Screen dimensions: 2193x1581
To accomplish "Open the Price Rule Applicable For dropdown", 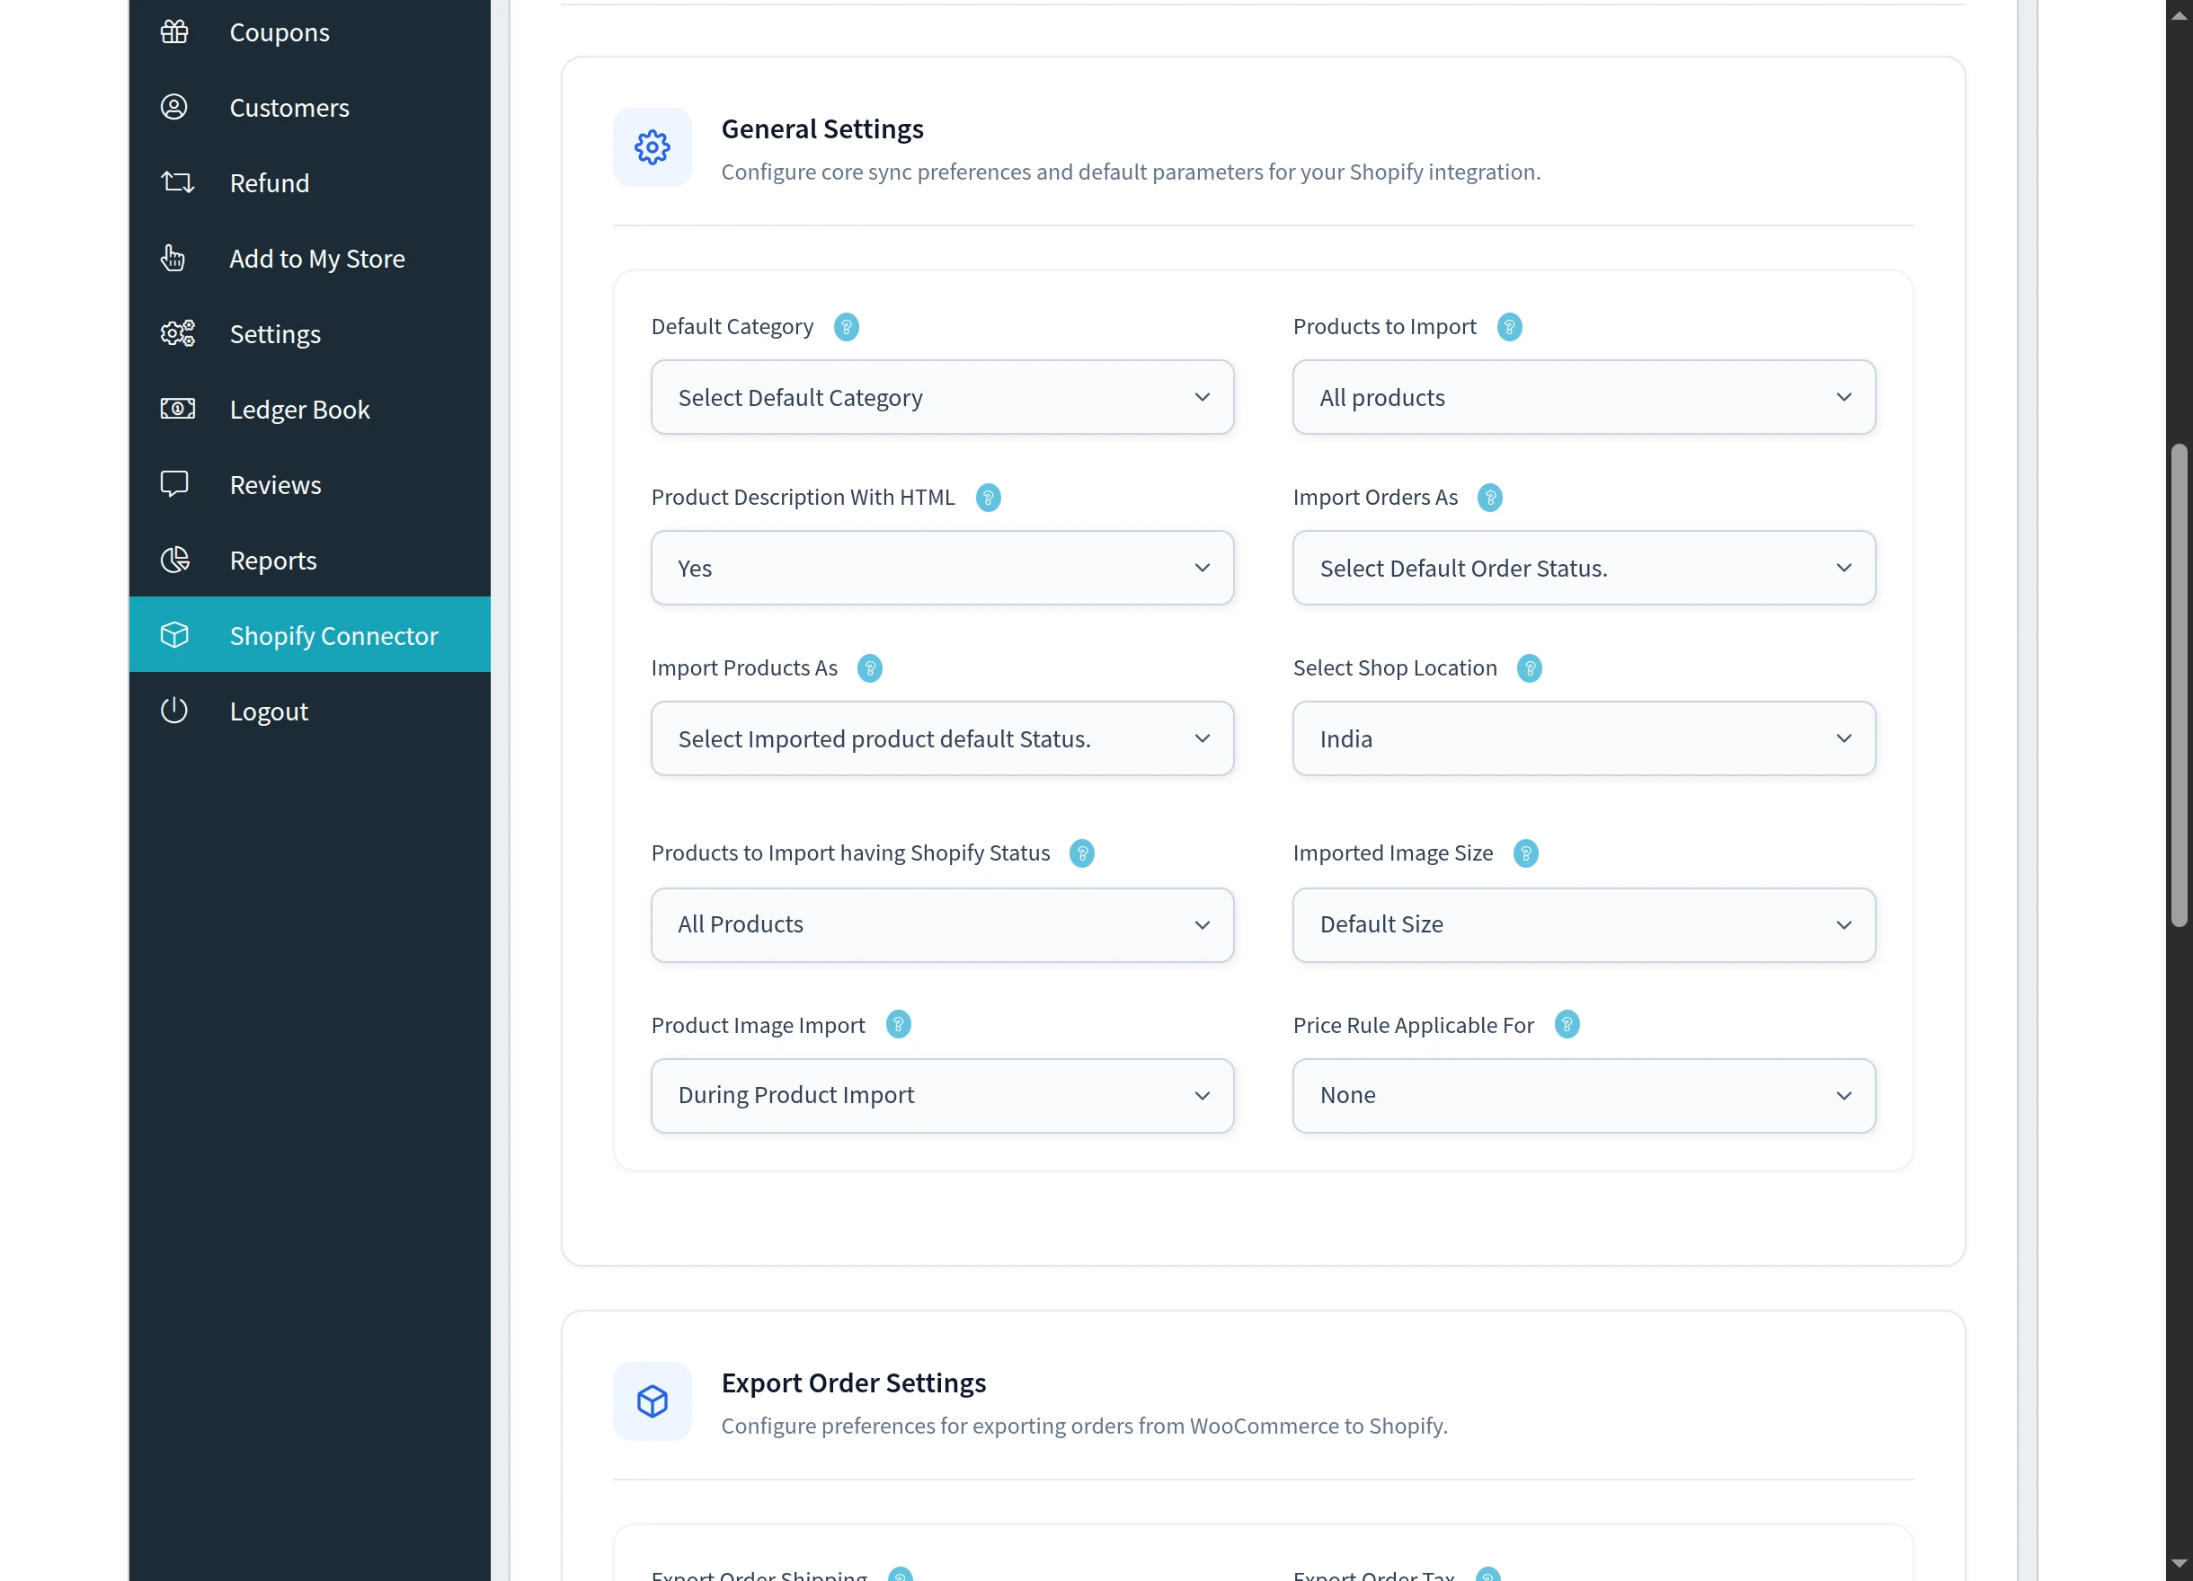I will tap(1584, 1096).
